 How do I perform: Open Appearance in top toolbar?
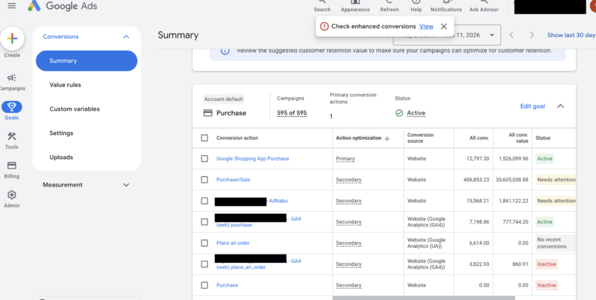click(355, 6)
